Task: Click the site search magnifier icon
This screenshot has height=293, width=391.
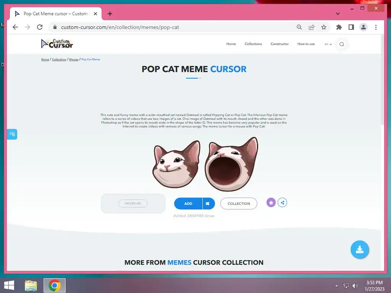Action: click(x=342, y=44)
